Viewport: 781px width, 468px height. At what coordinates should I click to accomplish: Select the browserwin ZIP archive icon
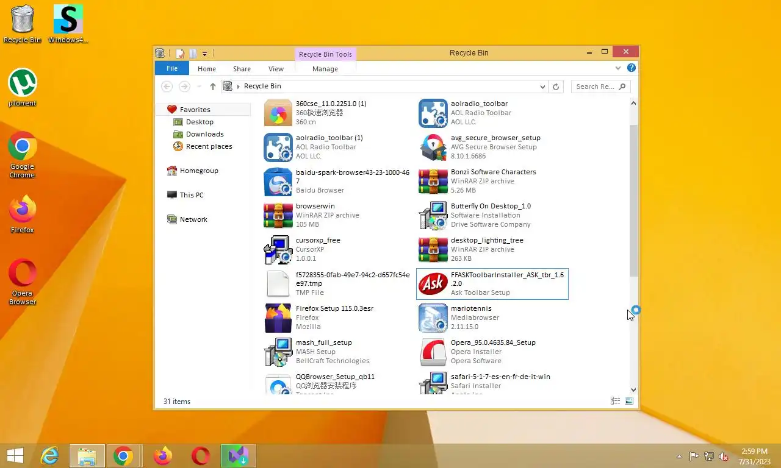pos(278,216)
